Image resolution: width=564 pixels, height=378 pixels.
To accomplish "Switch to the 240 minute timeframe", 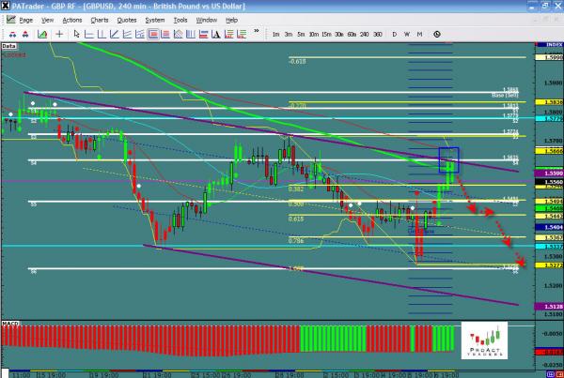I will [364, 34].
